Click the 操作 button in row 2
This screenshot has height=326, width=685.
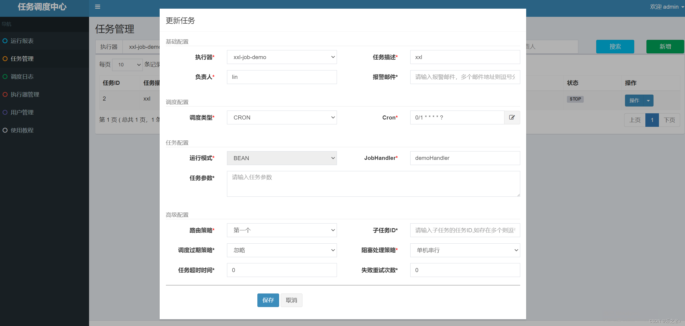pyautogui.click(x=634, y=101)
